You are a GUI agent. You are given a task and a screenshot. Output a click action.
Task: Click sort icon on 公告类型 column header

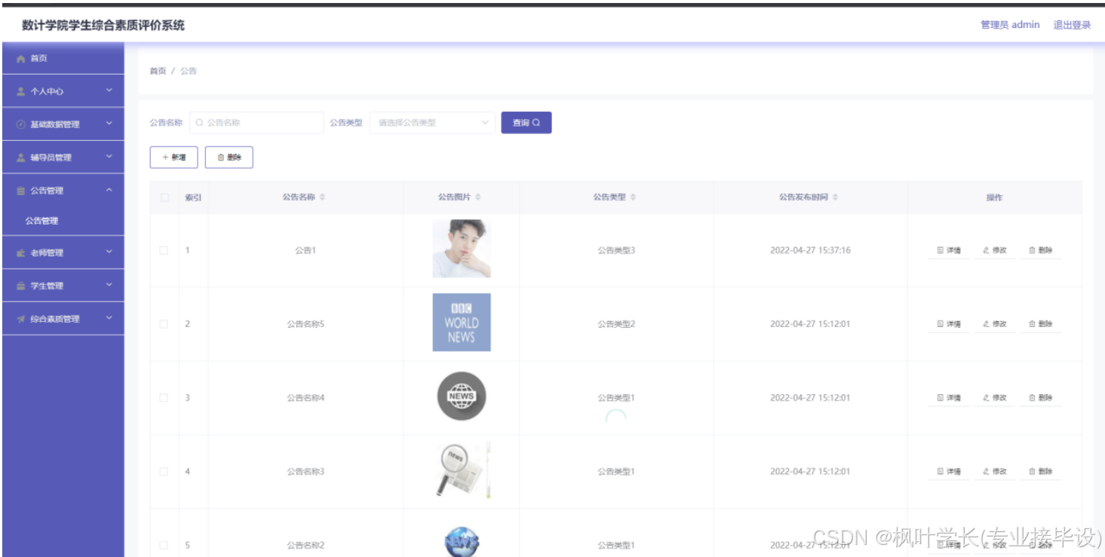[633, 197]
